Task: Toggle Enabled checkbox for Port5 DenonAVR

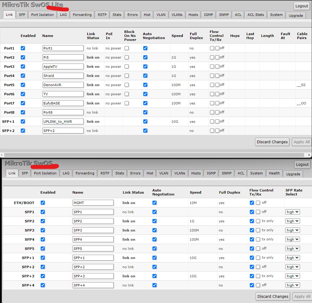Action: [x=23, y=85]
